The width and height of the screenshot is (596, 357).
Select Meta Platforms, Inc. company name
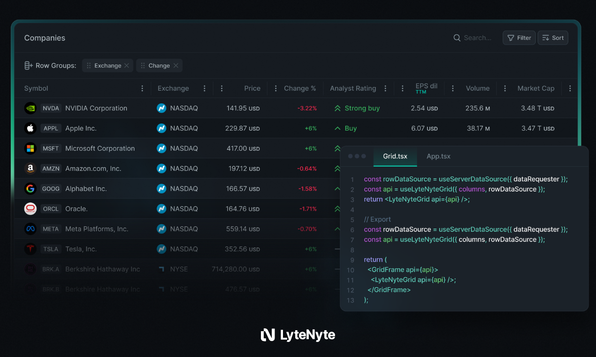pos(97,229)
